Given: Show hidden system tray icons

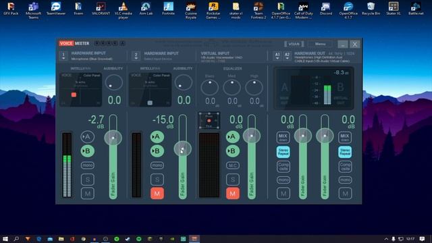Looking at the screenshot, I should click(386, 239).
